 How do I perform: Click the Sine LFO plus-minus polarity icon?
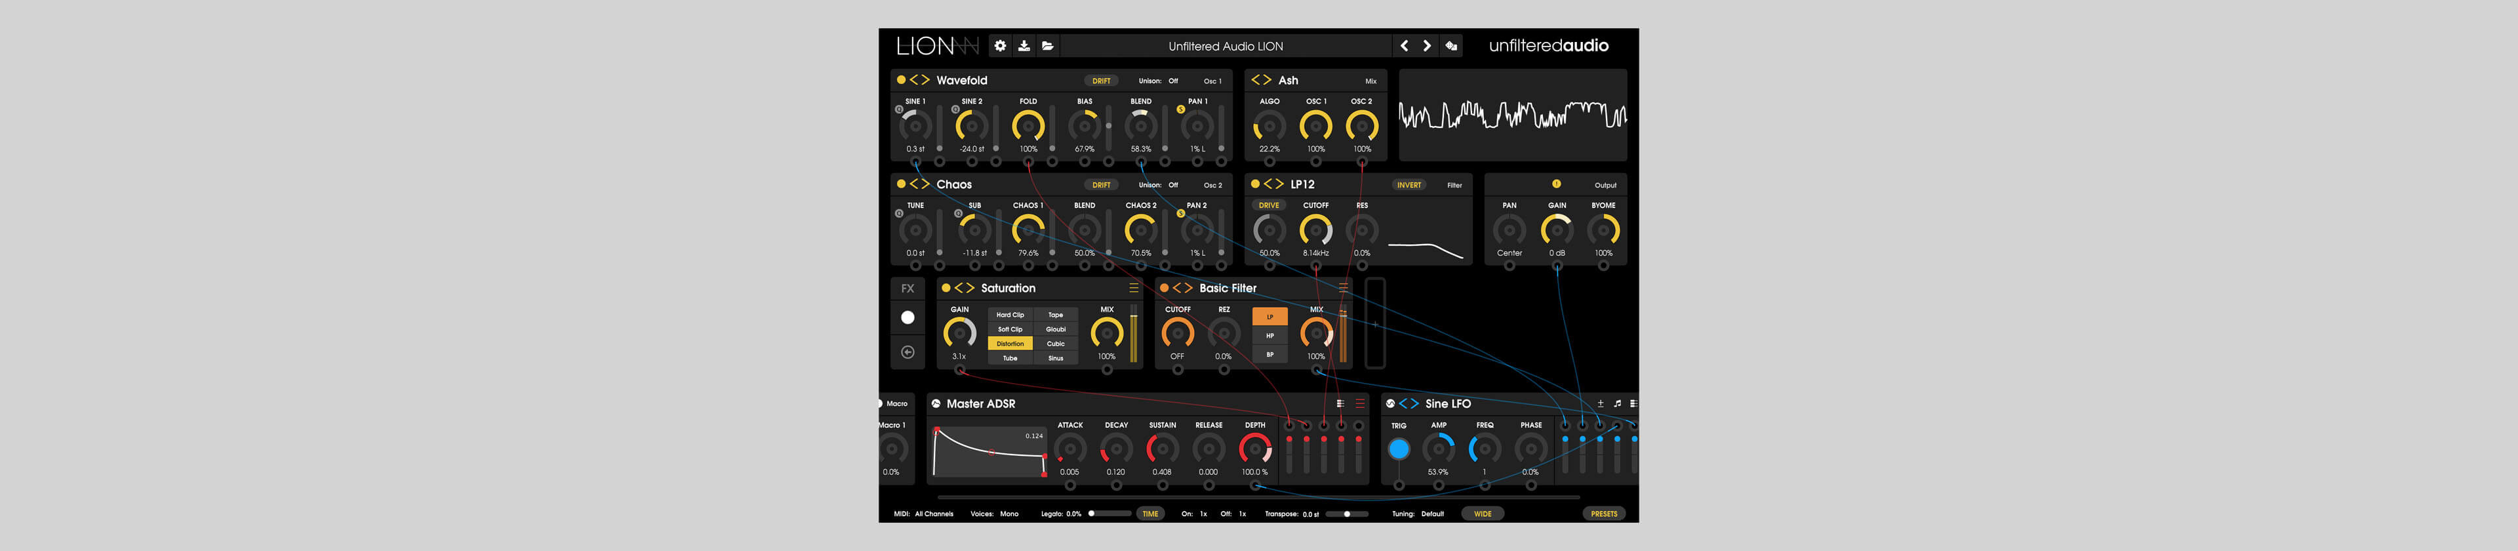[1600, 403]
